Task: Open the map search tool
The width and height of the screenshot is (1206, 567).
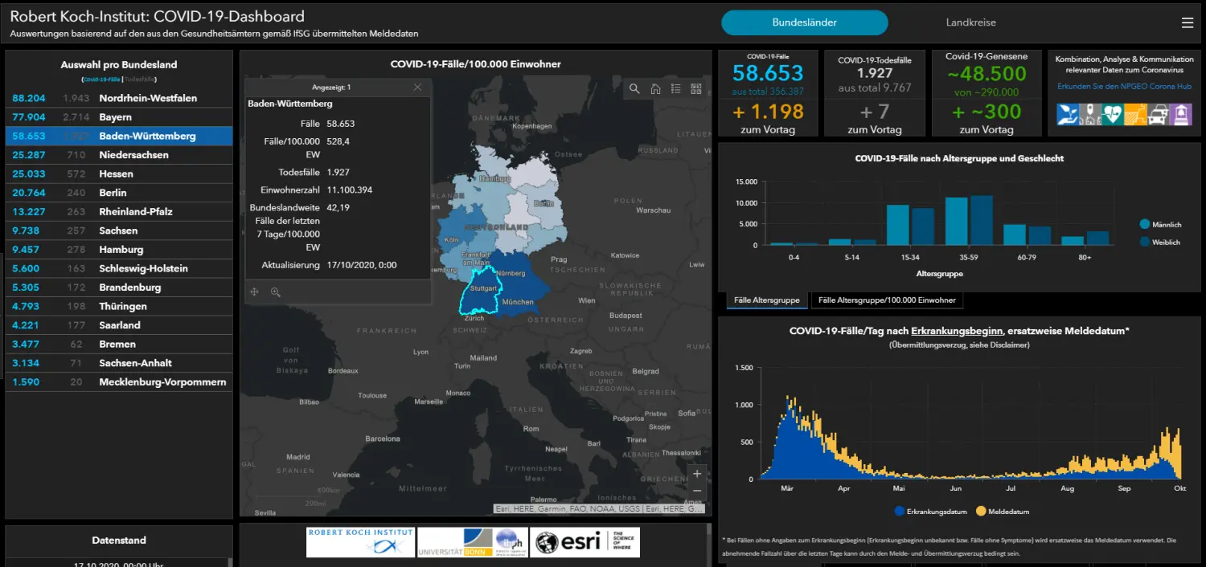Action: click(x=634, y=89)
